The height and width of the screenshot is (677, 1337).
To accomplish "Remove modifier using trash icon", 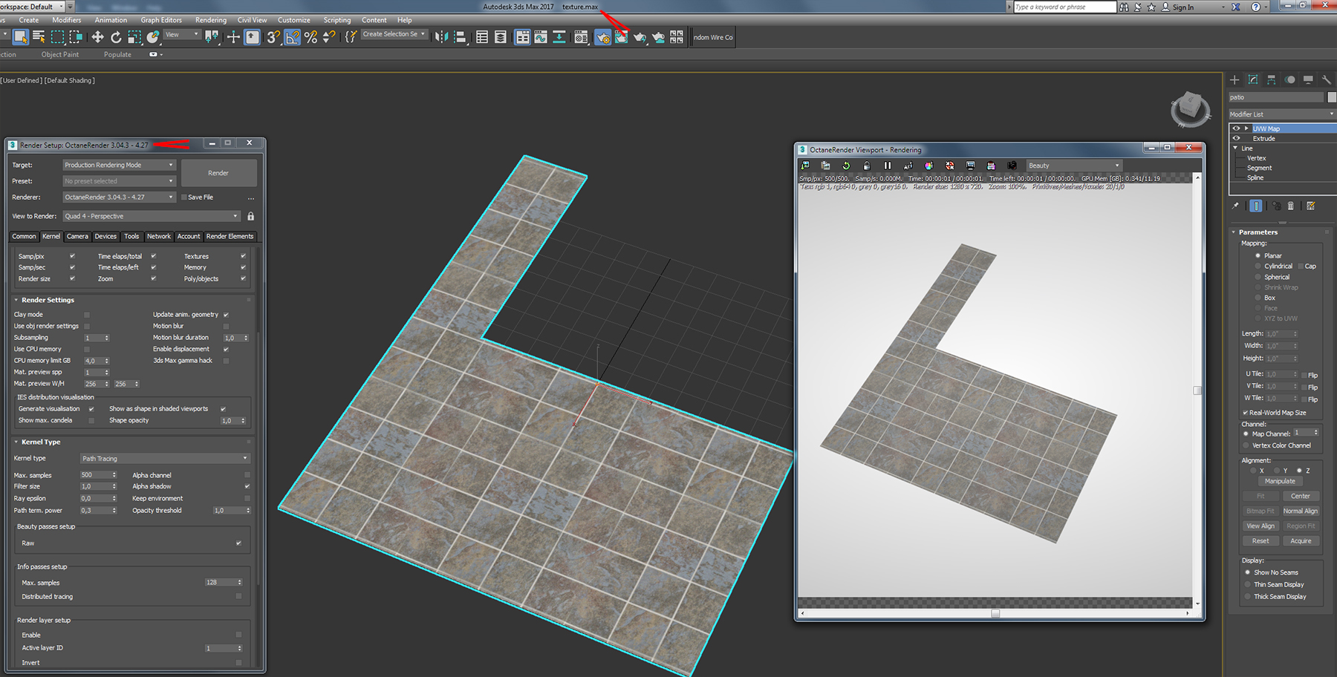I will coord(1291,206).
